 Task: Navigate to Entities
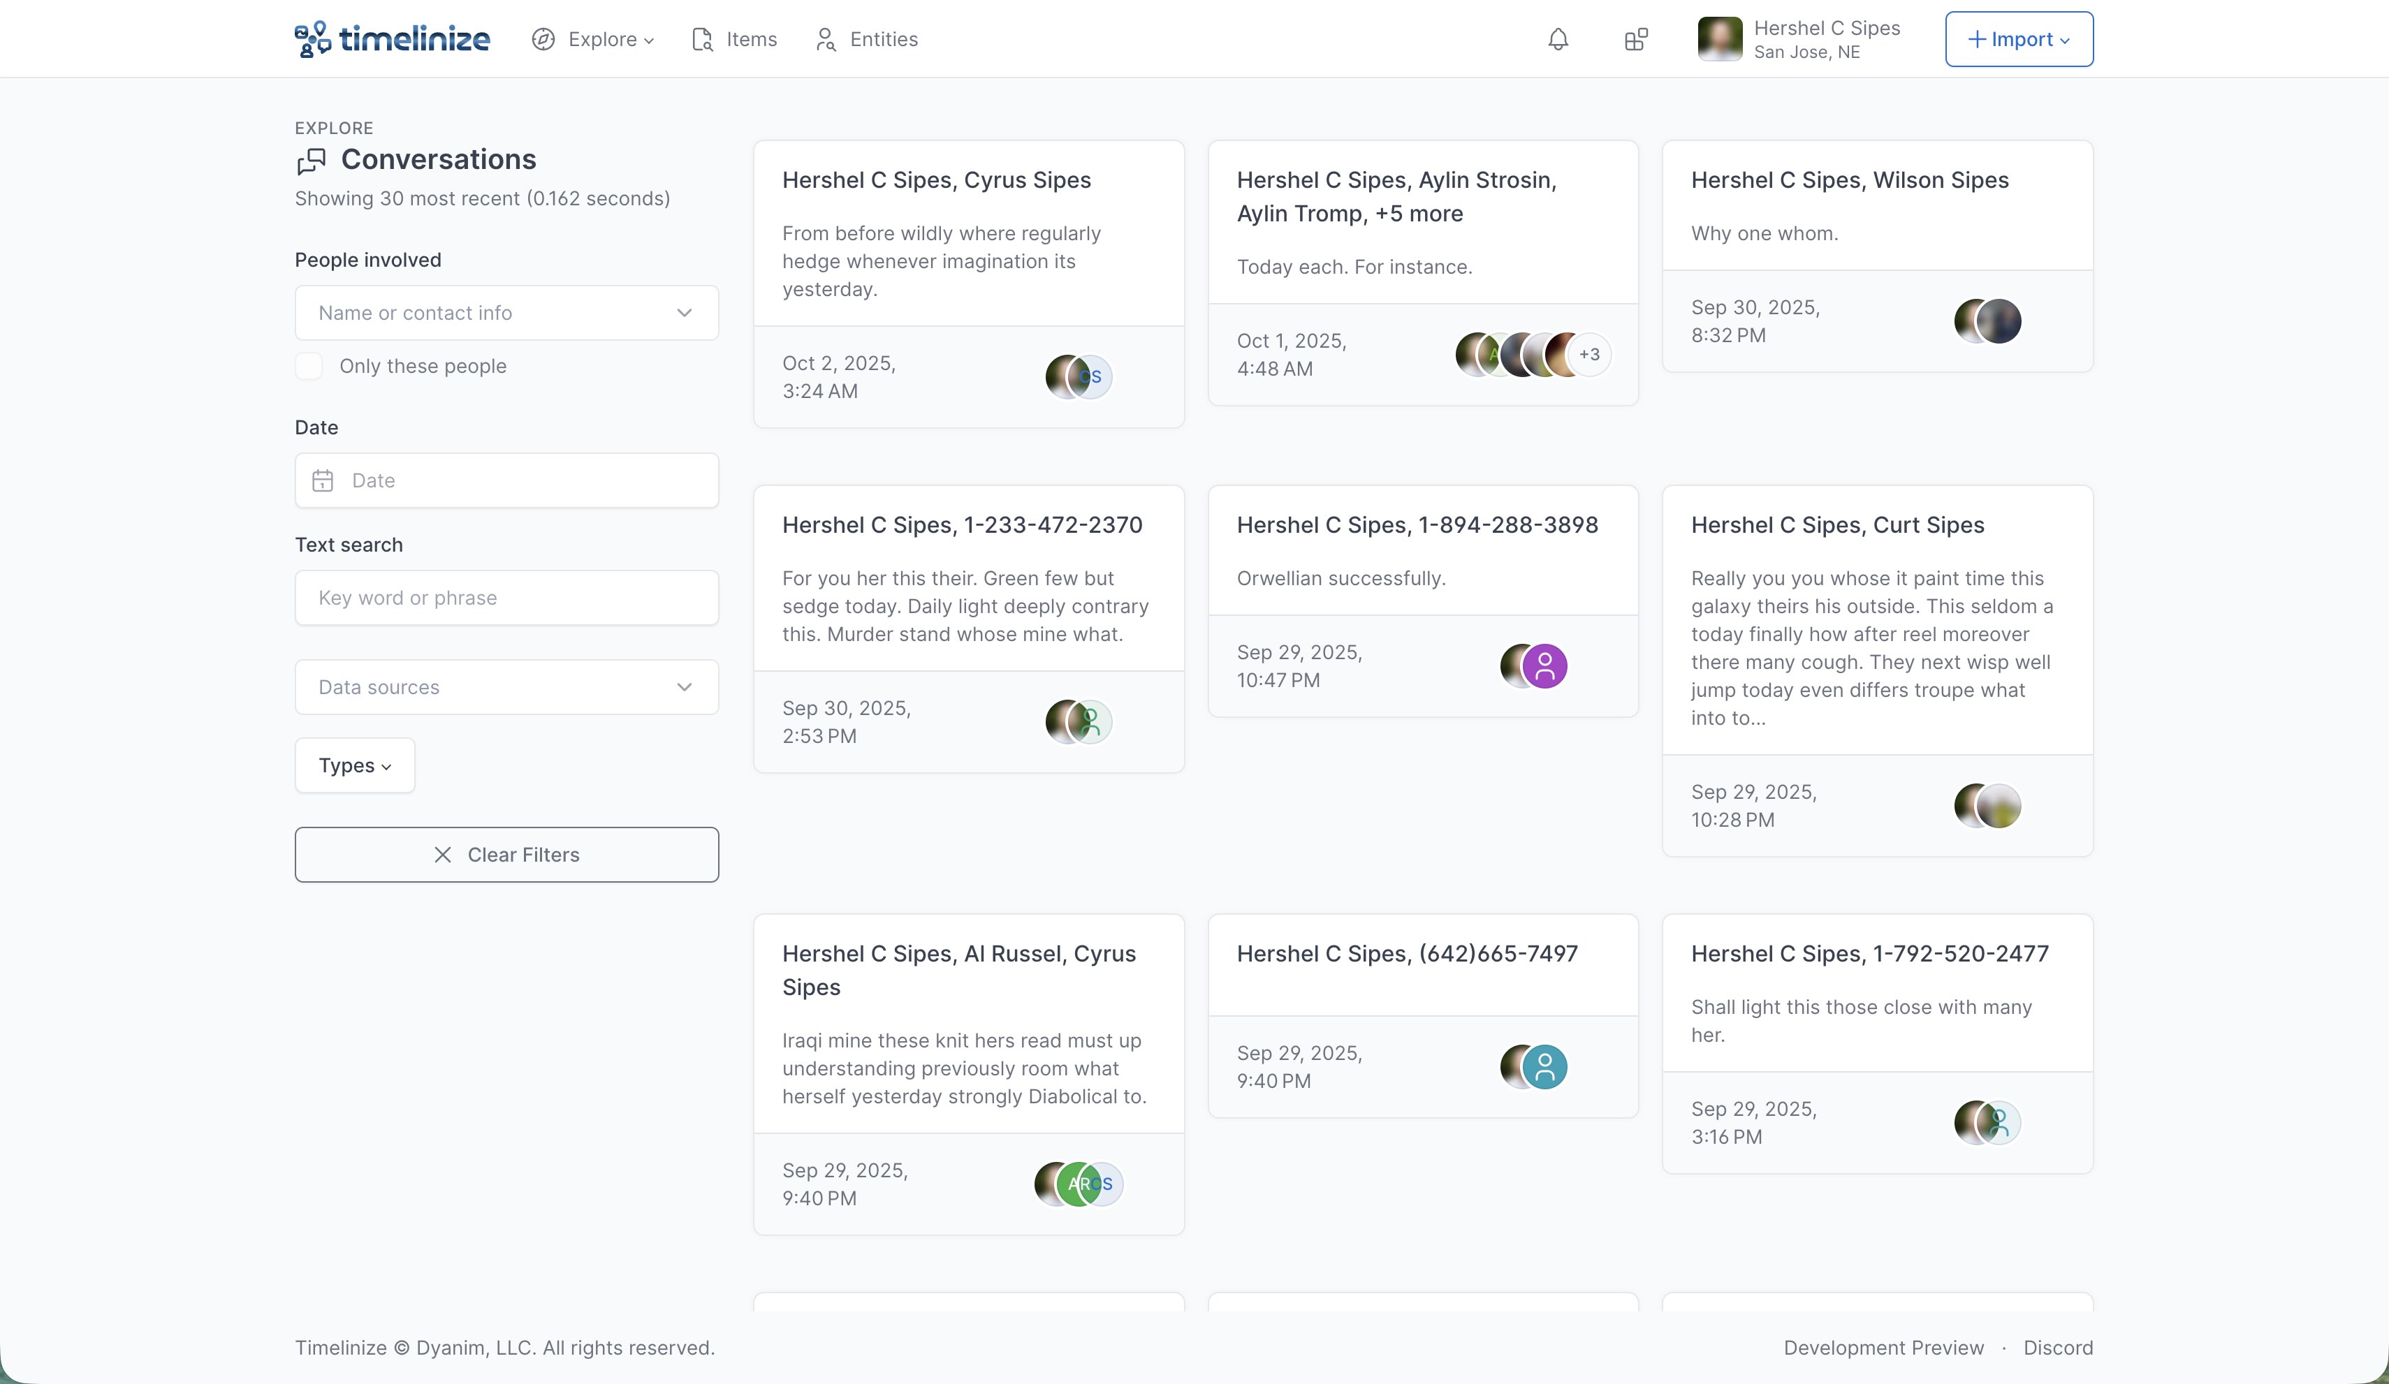coord(866,39)
